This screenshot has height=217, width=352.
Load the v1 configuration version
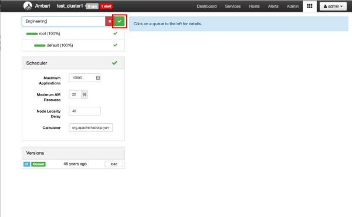(x=114, y=164)
